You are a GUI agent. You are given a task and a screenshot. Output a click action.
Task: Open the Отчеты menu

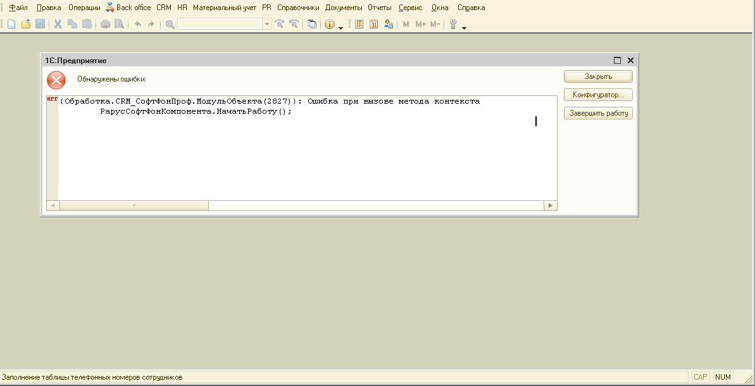(380, 8)
